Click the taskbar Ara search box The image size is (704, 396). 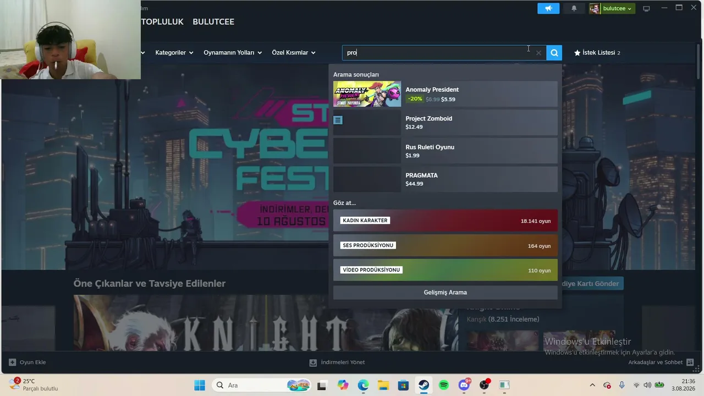[261, 385]
